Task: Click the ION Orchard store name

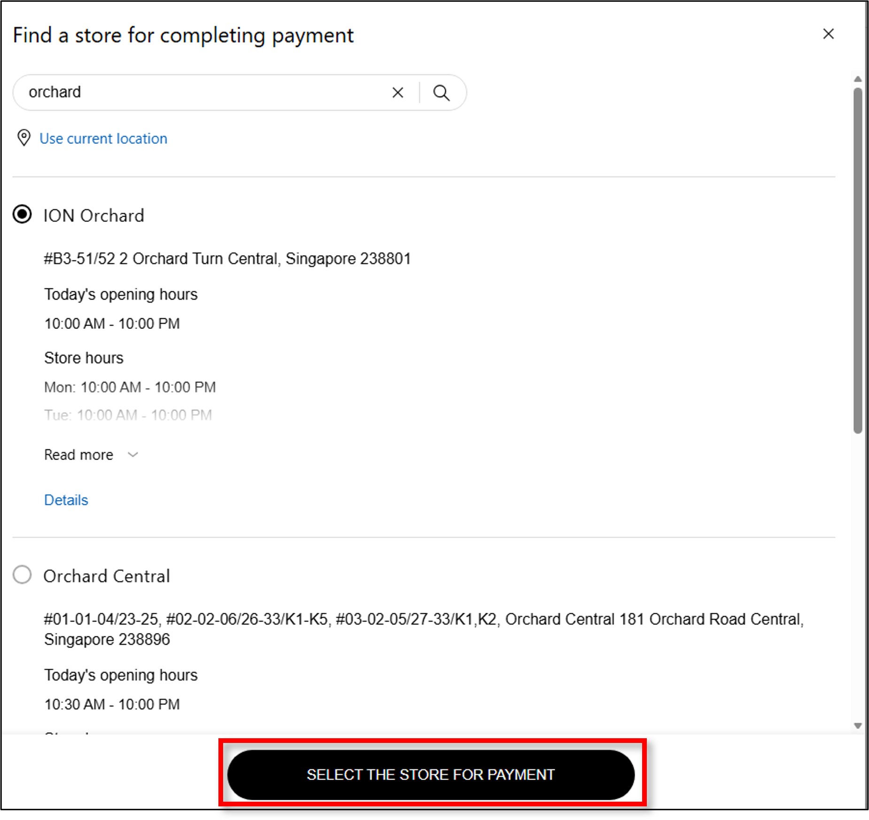Action: (93, 216)
